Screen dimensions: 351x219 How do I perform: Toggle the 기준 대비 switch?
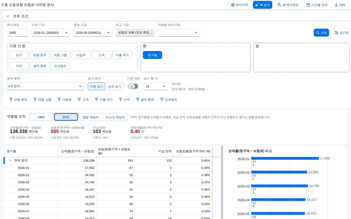tap(133, 86)
